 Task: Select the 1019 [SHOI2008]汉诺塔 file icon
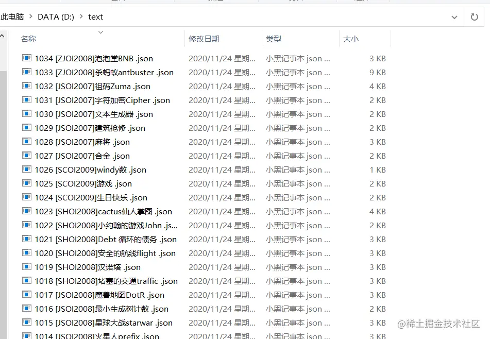[x=27, y=267]
